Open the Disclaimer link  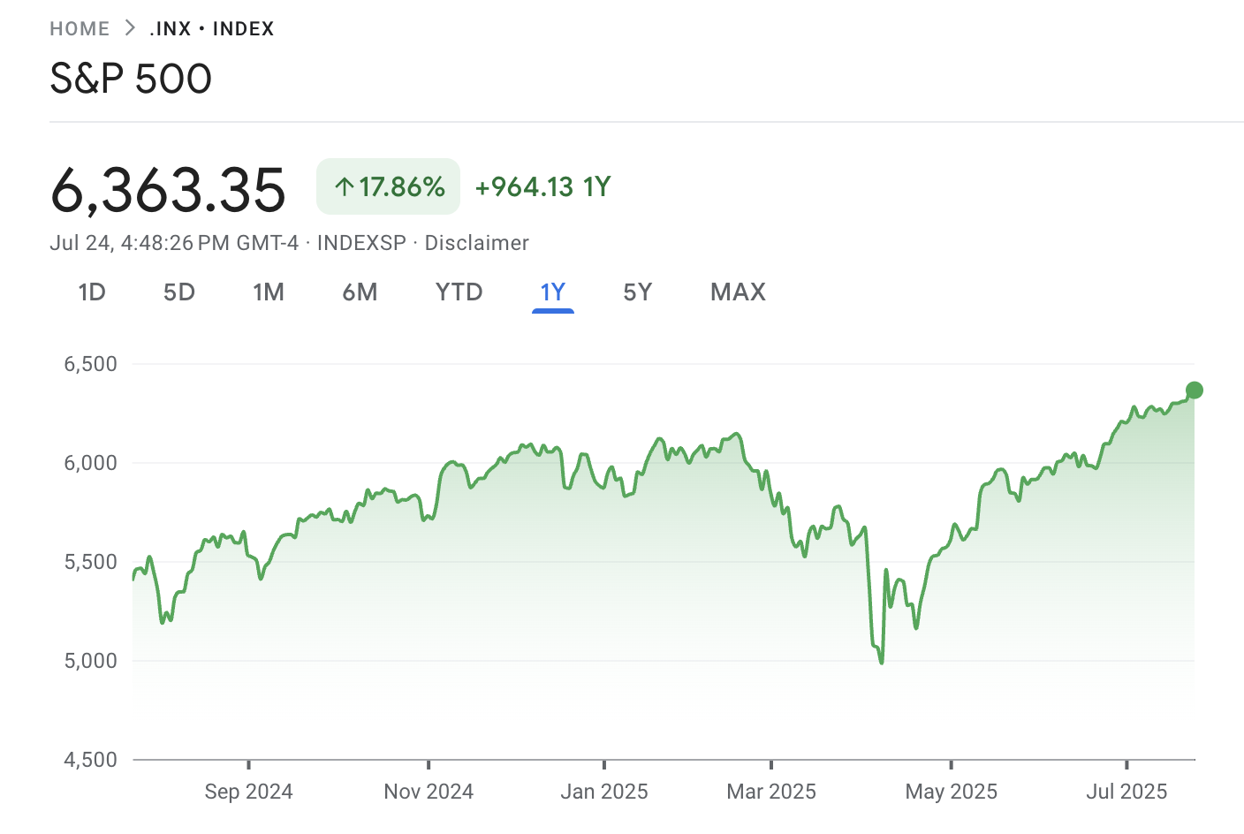[x=477, y=243]
